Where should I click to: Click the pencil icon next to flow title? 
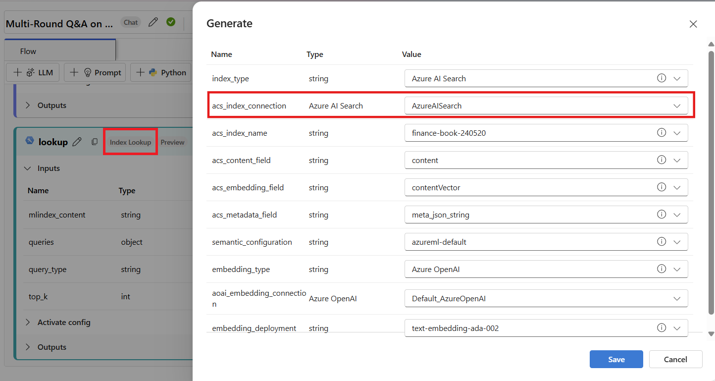pos(153,22)
